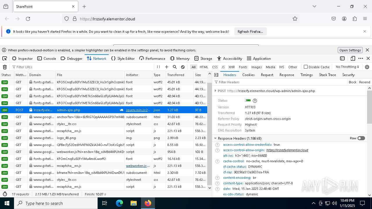Switch to the Debugger panel
This screenshot has width=372, height=209.
[x=71, y=58]
